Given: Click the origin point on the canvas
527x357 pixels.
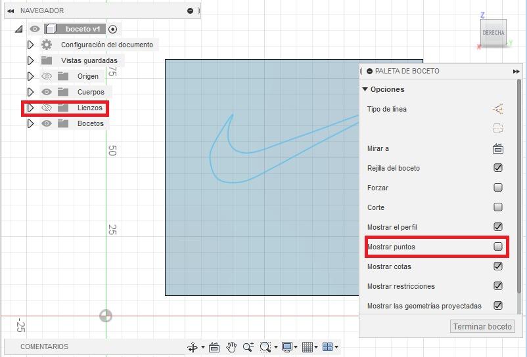Looking at the screenshot, I should (x=106, y=316).
